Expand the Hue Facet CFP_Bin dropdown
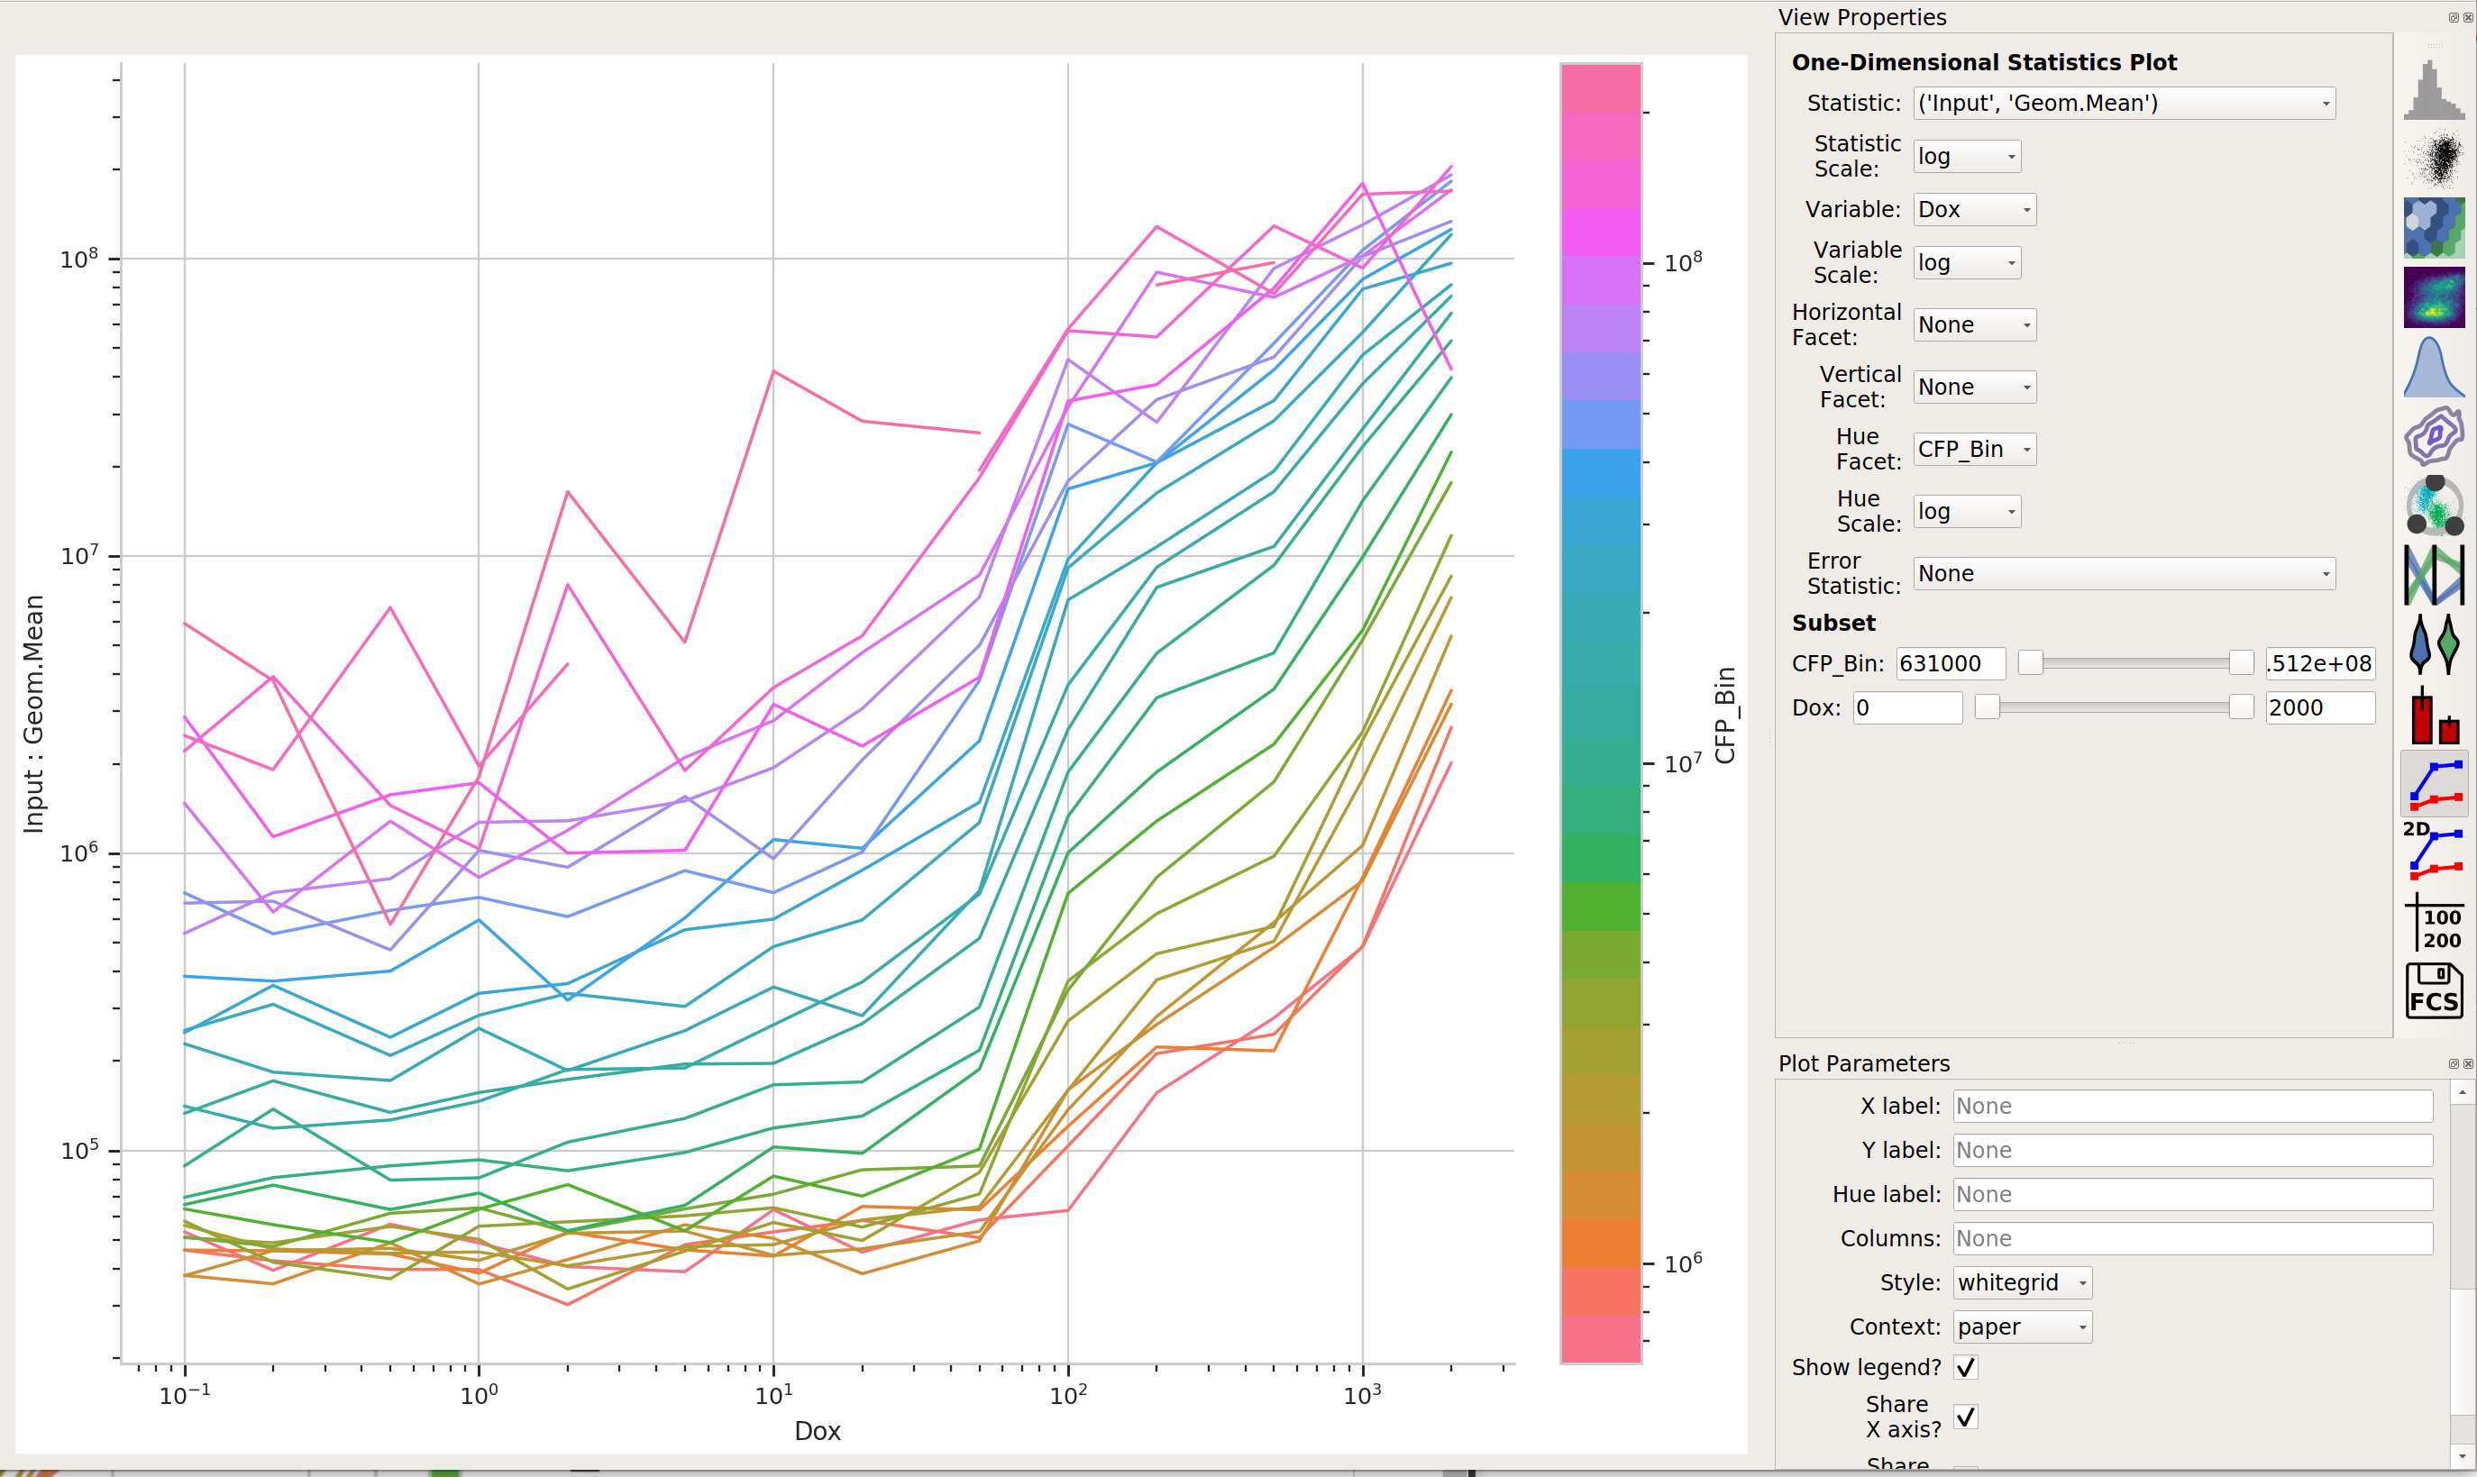 1974,450
